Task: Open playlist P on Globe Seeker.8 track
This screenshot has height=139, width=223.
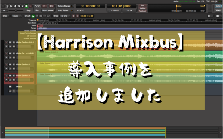Action: (6, 80)
